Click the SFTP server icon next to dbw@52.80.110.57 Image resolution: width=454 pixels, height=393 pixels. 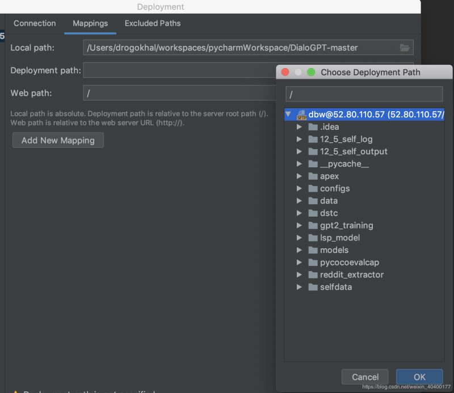click(x=301, y=114)
